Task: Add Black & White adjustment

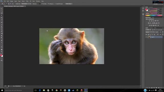Action: (x=153, y=23)
